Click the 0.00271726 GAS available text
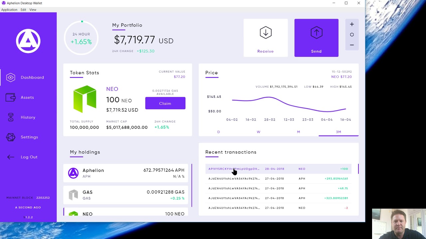The height and width of the screenshot is (239, 426). 165,92
